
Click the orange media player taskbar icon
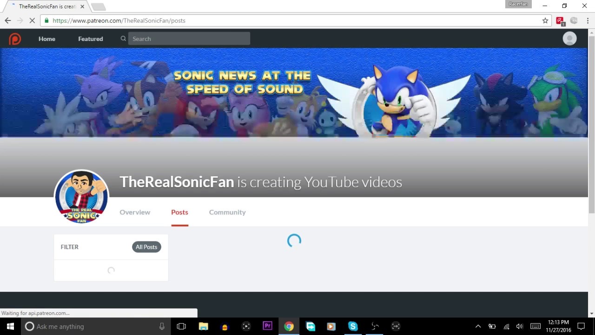pos(331,326)
